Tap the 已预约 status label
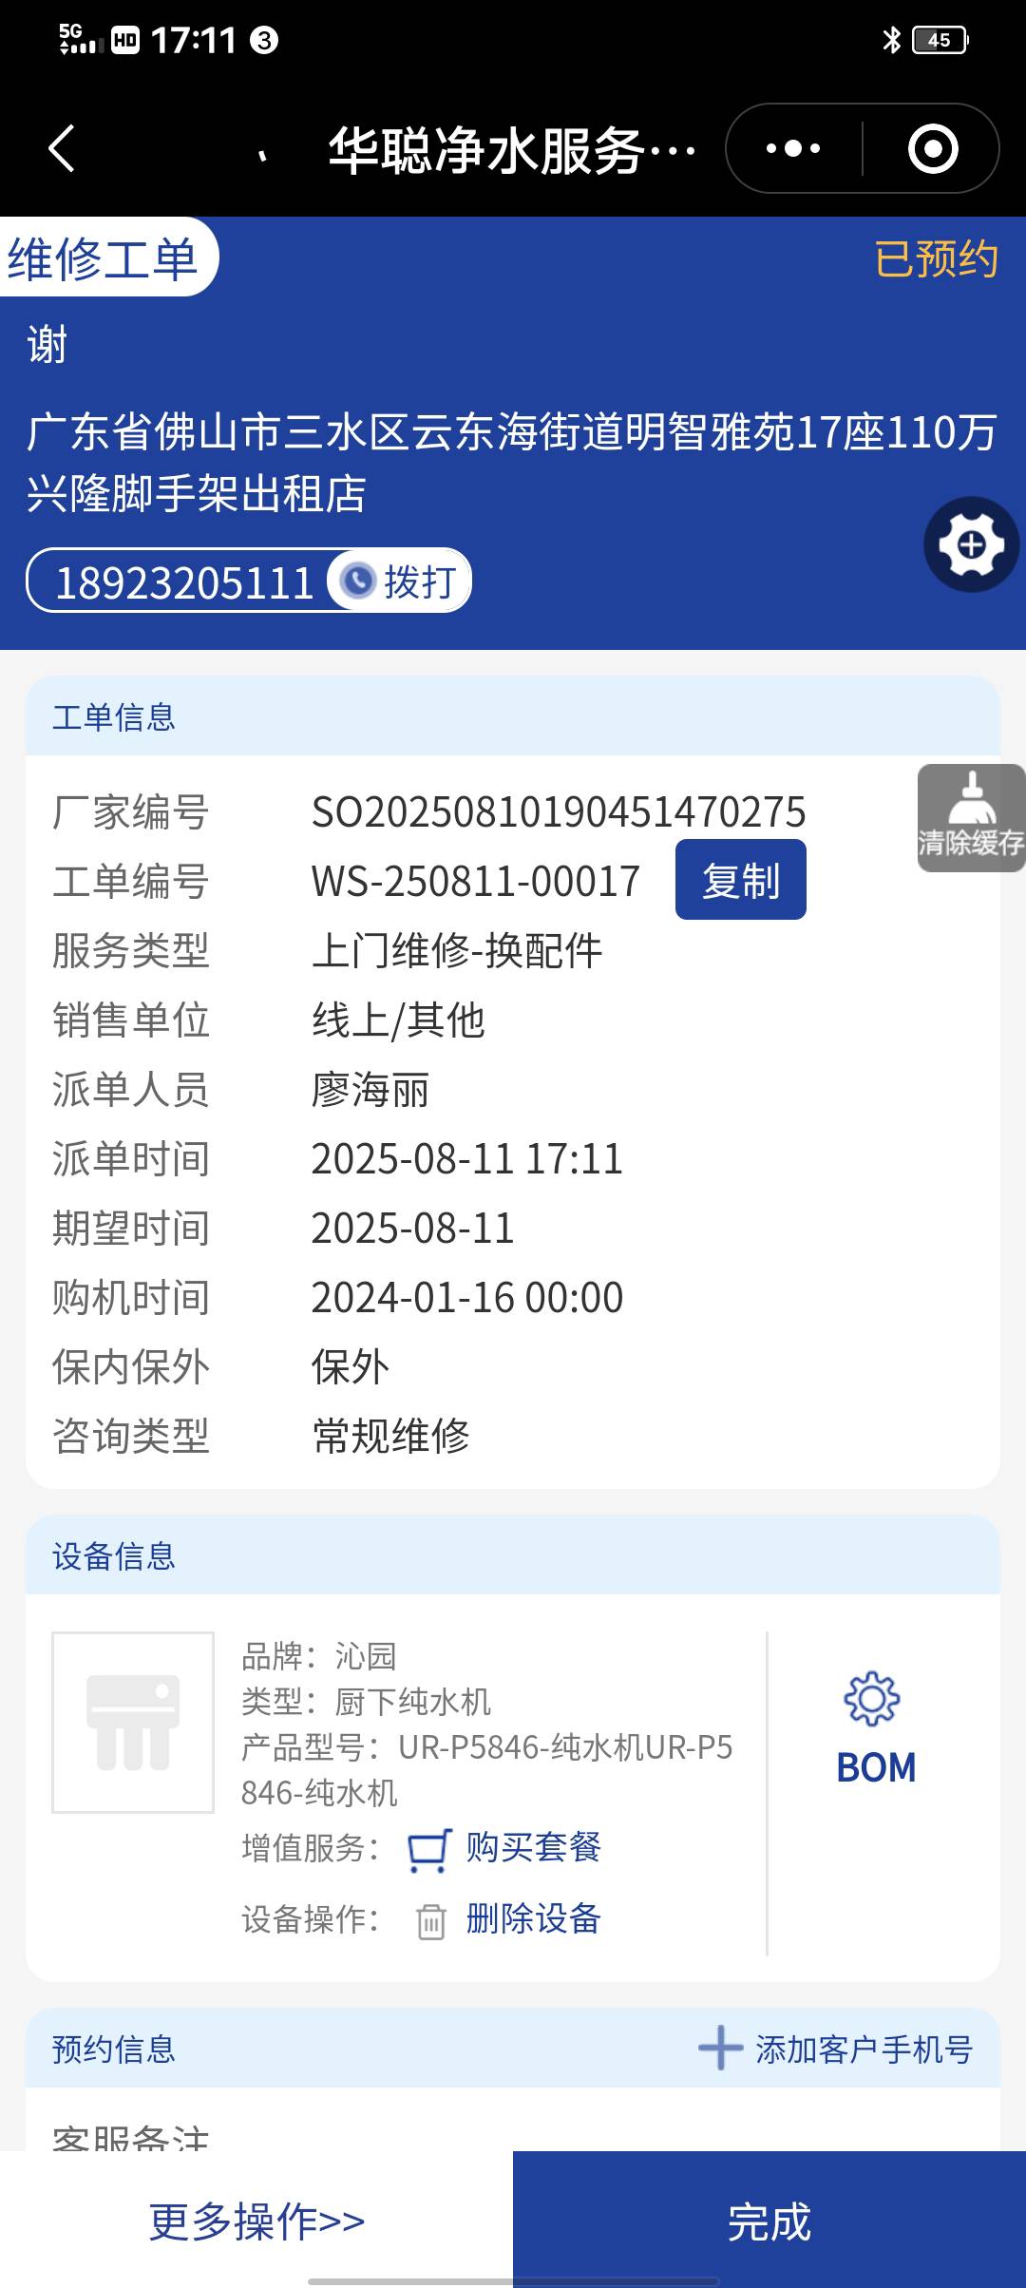The image size is (1026, 2288). pyautogui.click(x=936, y=259)
